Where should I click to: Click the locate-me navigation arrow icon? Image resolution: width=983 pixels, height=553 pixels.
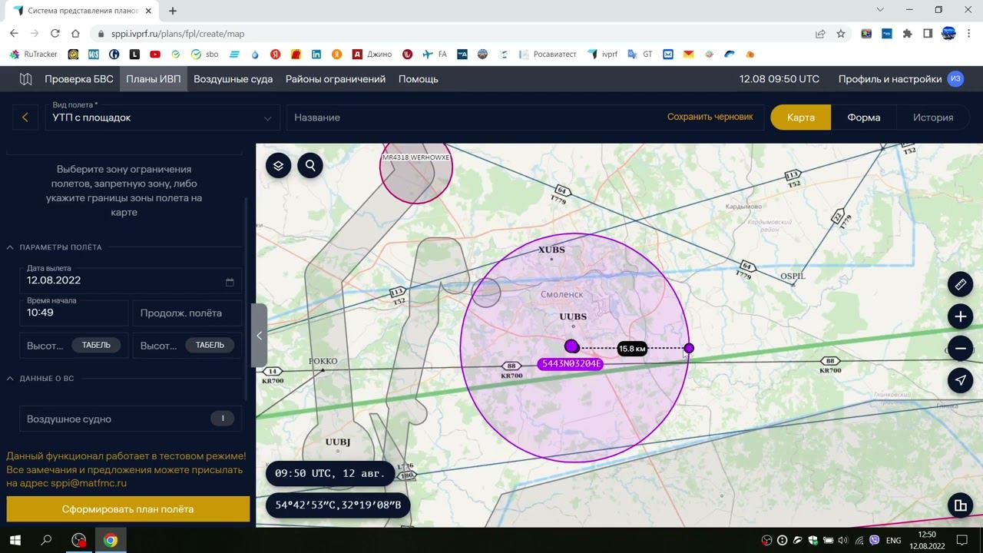(960, 380)
